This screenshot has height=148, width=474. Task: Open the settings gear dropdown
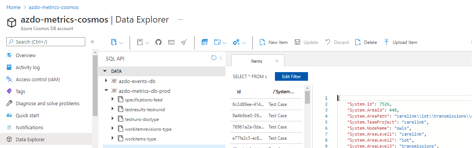coord(239,42)
